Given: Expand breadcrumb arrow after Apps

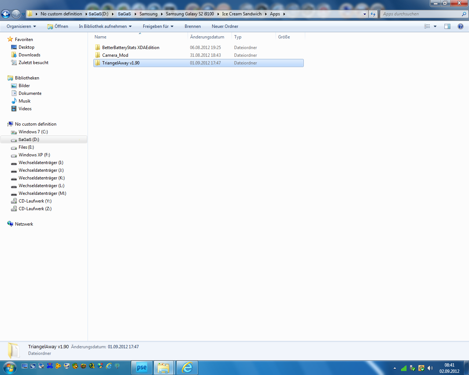Looking at the screenshot, I should coord(284,14).
